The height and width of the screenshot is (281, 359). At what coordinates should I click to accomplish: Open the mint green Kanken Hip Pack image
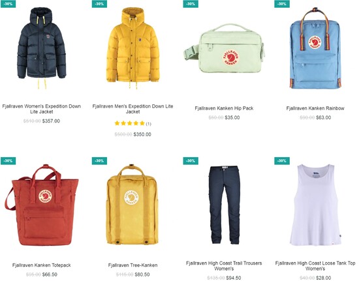(224, 49)
